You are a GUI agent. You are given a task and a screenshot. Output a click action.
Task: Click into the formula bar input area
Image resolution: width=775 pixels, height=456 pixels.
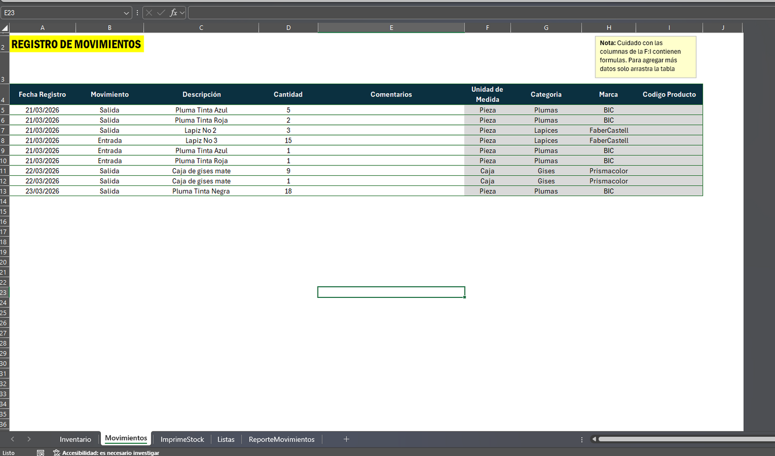coord(481,13)
